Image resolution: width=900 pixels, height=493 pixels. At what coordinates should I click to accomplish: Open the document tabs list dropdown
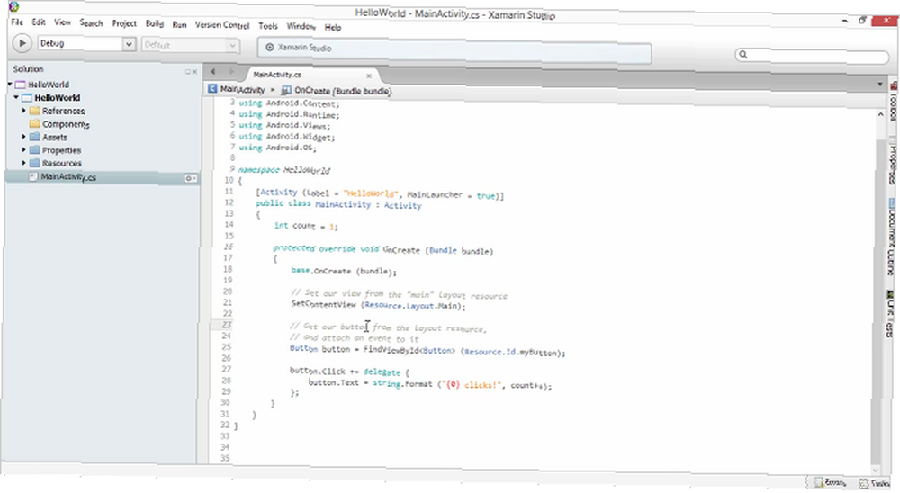(x=880, y=85)
